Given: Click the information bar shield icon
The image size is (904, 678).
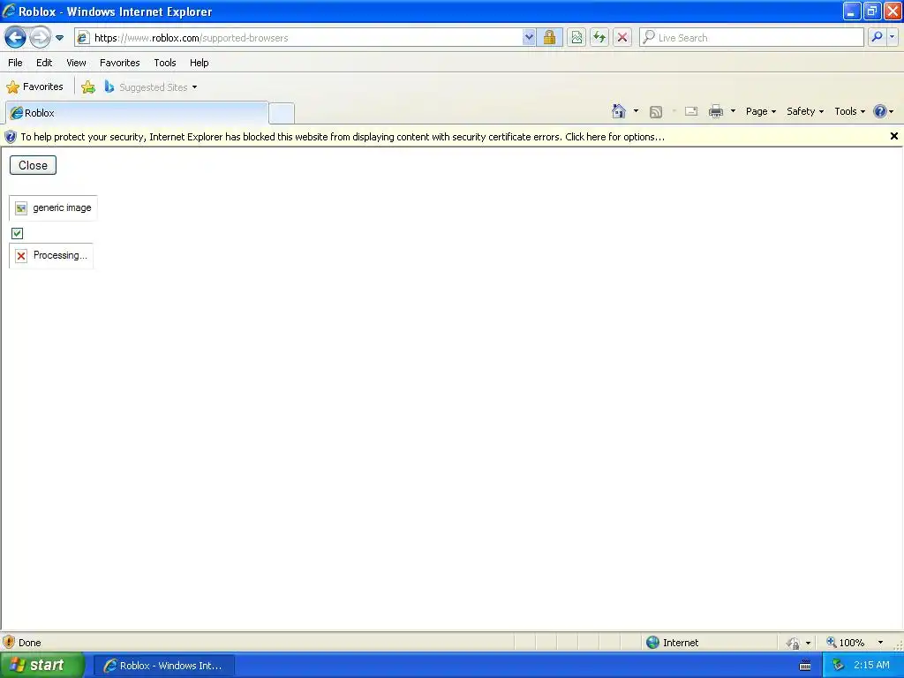Looking at the screenshot, I should coord(11,137).
